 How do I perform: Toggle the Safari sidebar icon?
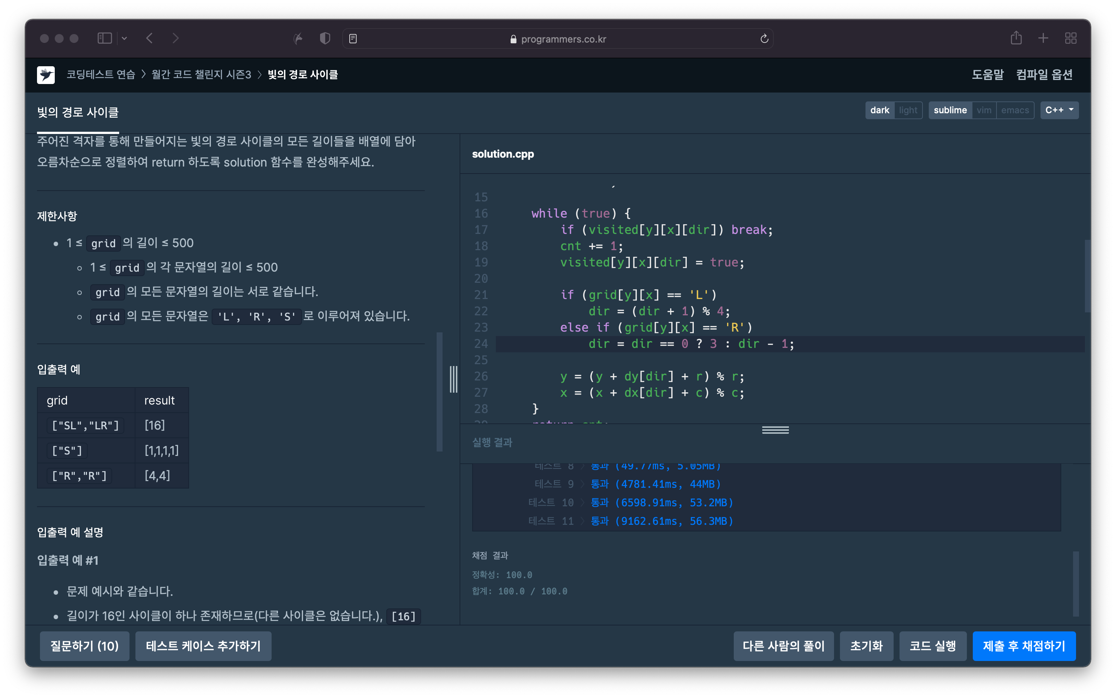(105, 38)
